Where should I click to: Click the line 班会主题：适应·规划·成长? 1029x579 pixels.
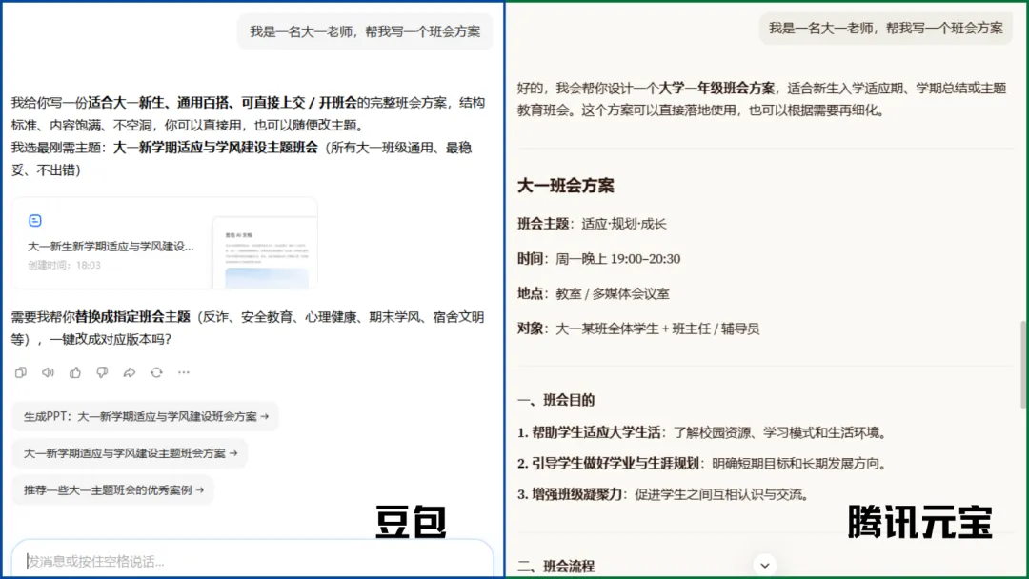click(x=592, y=224)
